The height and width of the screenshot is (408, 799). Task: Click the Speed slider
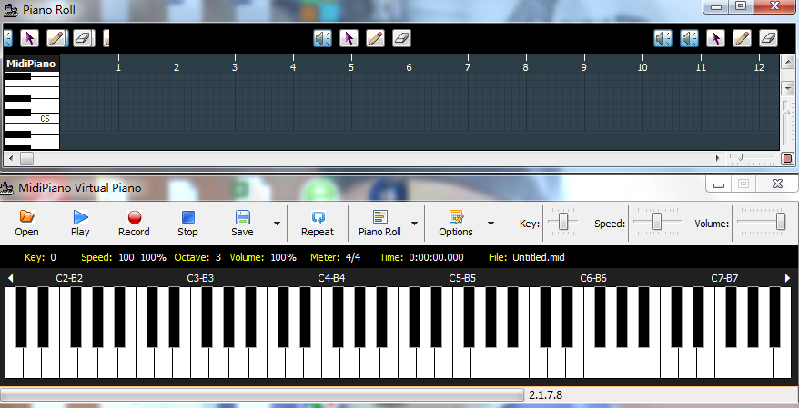click(657, 222)
